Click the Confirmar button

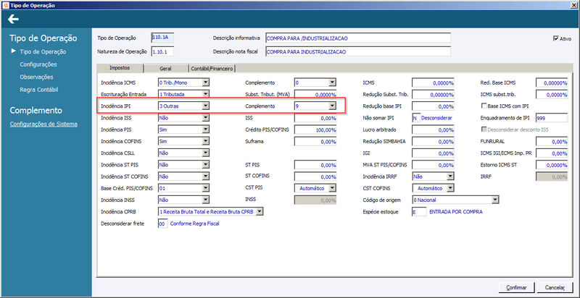[512, 287]
